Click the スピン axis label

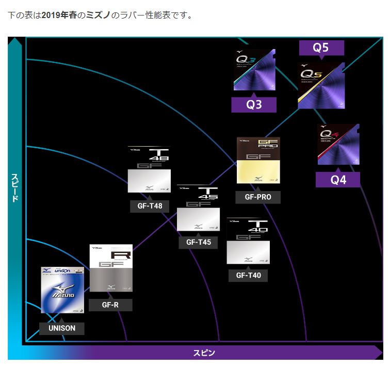click(x=204, y=353)
